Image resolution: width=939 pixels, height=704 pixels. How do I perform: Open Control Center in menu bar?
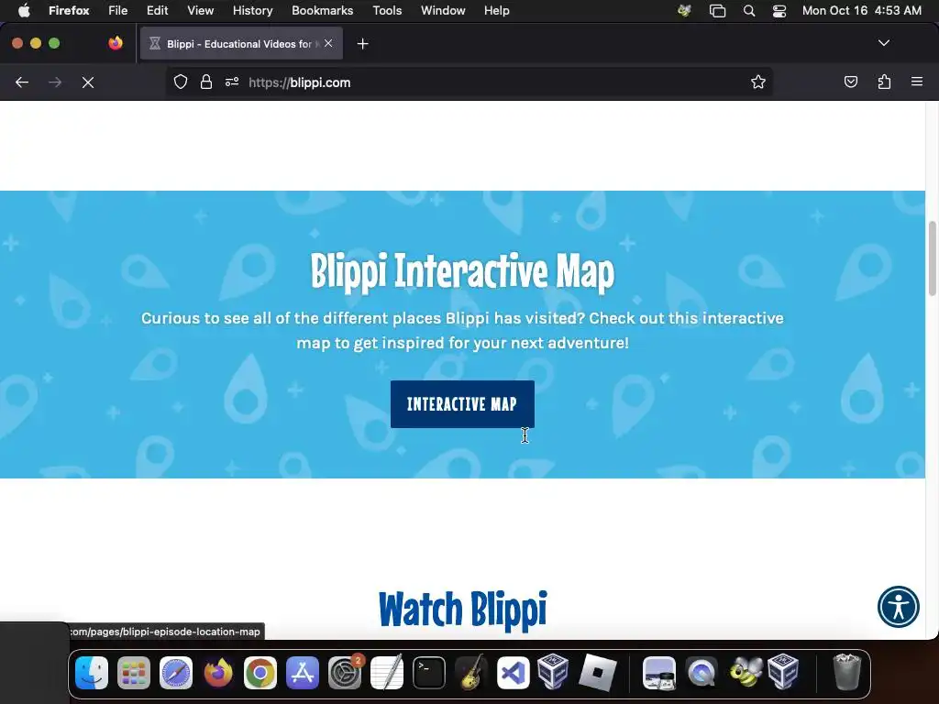pos(779,11)
